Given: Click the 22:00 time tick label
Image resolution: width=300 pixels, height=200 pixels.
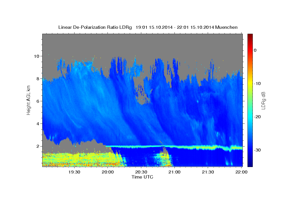Looking at the screenshot, I should click(x=241, y=172).
